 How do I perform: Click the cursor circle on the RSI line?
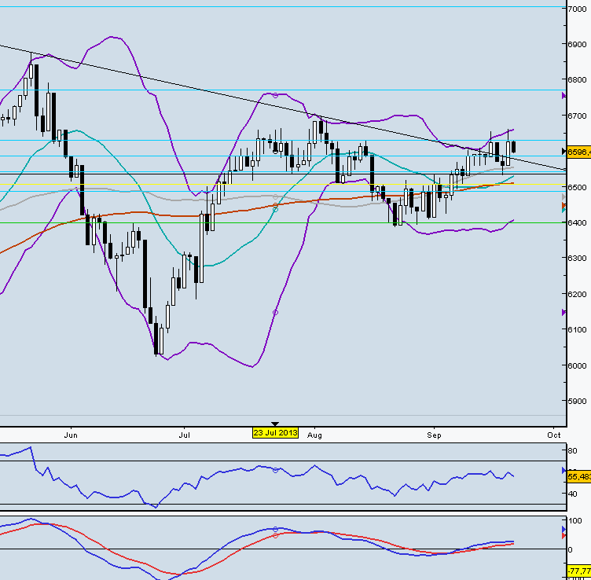coord(276,470)
